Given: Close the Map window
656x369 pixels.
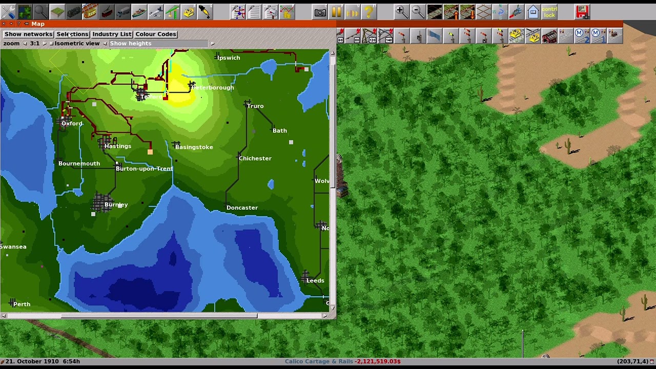Looking at the screenshot, I should point(4,24).
